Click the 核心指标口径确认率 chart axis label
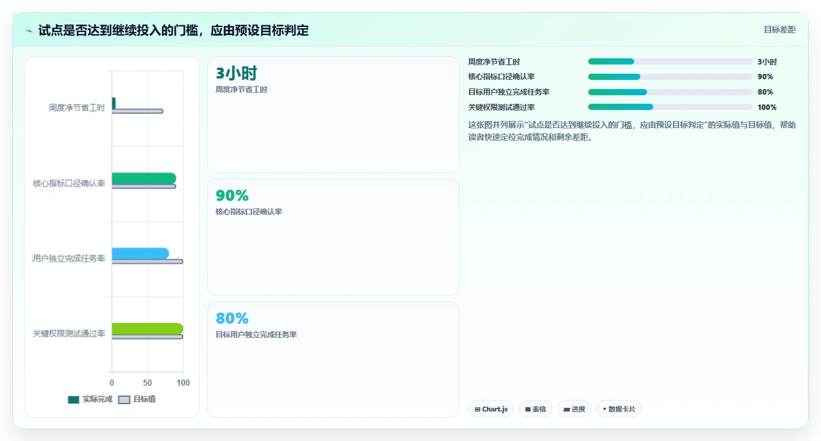821x441 pixels. coord(69,183)
